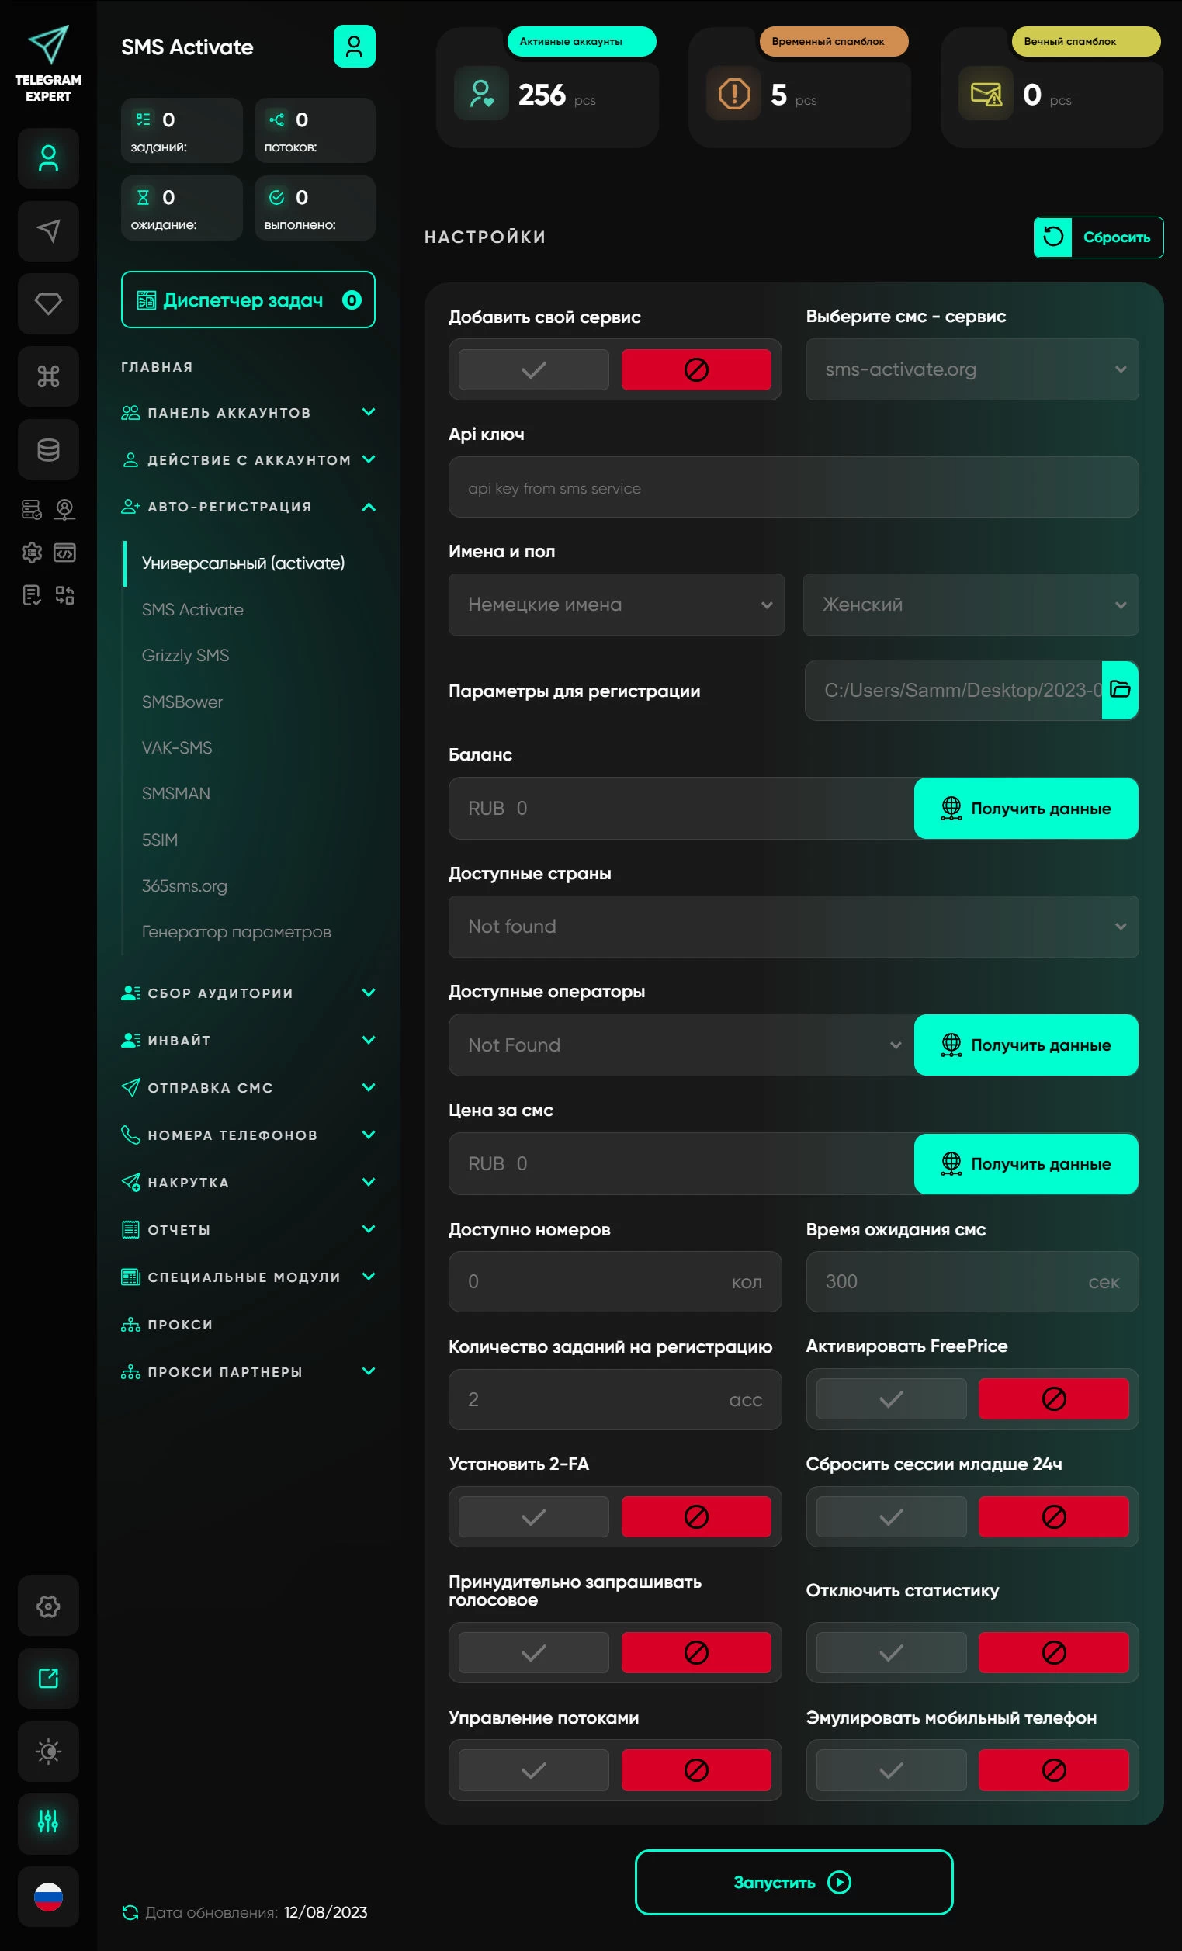Enable Принудительно запрашивать голосовое checkmark

click(x=534, y=1652)
